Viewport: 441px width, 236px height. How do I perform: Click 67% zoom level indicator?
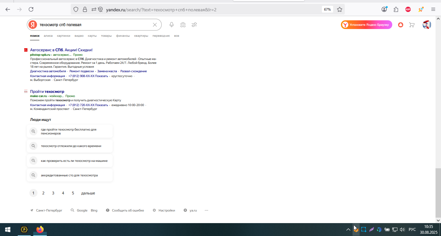(327, 9)
